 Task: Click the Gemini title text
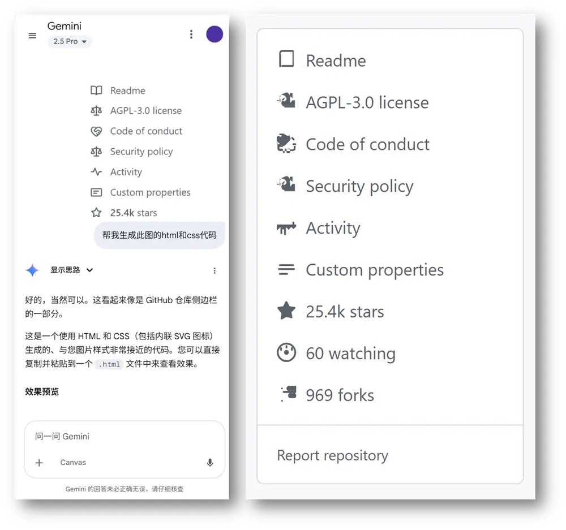pyautogui.click(x=65, y=26)
